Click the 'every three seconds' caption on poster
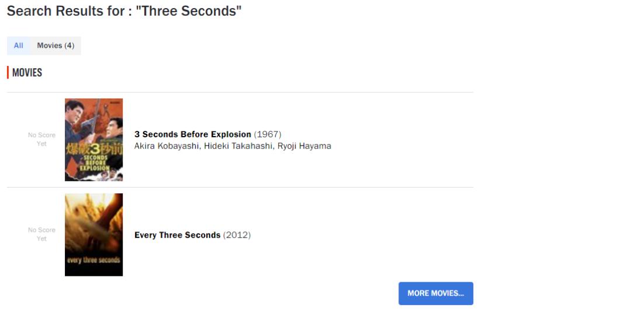The width and height of the screenshot is (631, 319). click(x=93, y=260)
